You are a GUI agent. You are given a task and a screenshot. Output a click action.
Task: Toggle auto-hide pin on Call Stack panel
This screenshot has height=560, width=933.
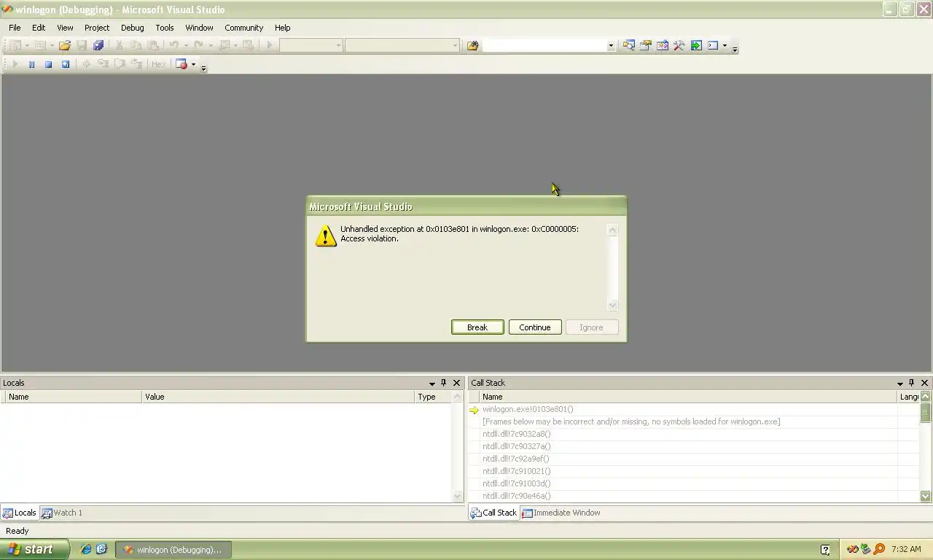pyautogui.click(x=911, y=383)
